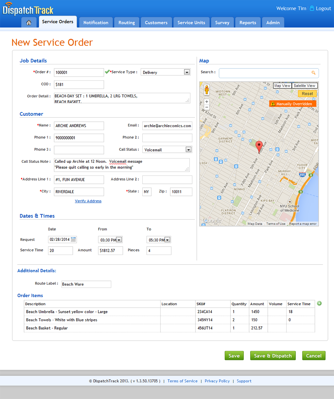Image resolution: width=334 pixels, height=399 pixels.
Task: Zoom in on the map with plus control
Action: (207, 101)
